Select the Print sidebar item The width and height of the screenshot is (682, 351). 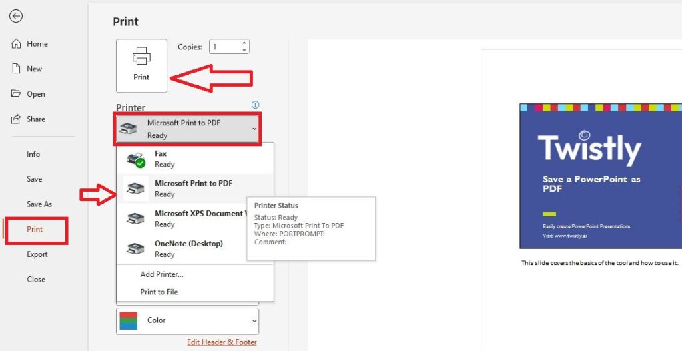coord(35,229)
